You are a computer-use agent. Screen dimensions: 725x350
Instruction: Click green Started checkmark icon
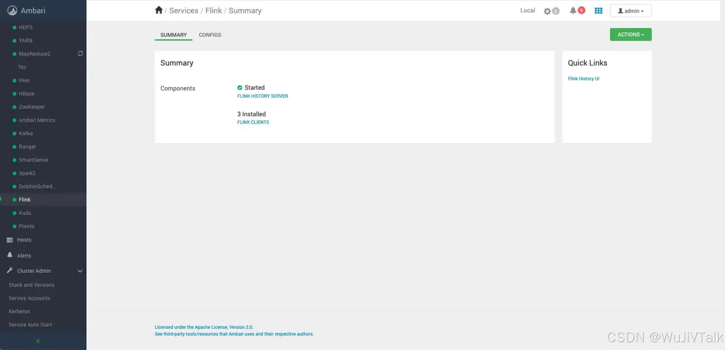pos(240,88)
